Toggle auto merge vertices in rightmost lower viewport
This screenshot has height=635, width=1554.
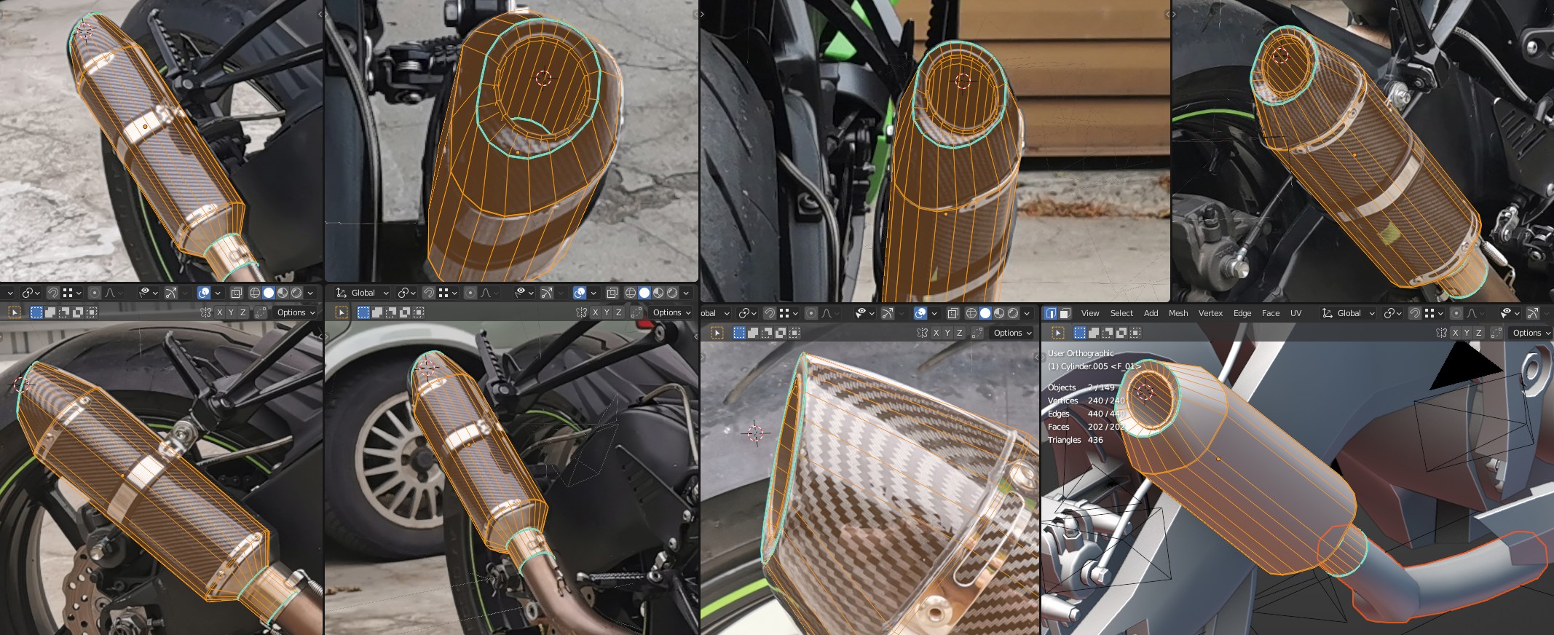pos(1496,333)
